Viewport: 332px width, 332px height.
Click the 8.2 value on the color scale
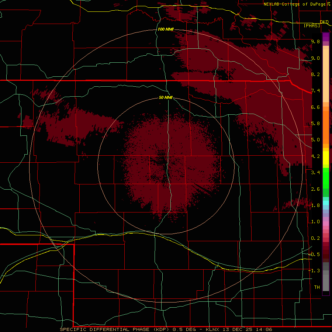click(x=315, y=74)
